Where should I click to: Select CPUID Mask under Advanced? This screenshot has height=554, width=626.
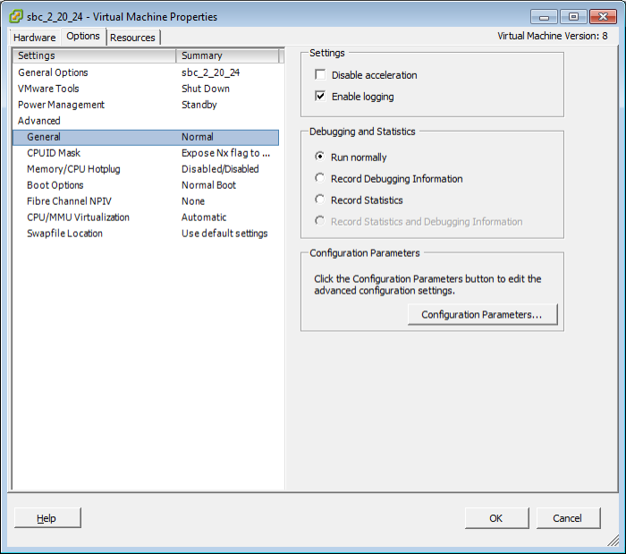(54, 153)
